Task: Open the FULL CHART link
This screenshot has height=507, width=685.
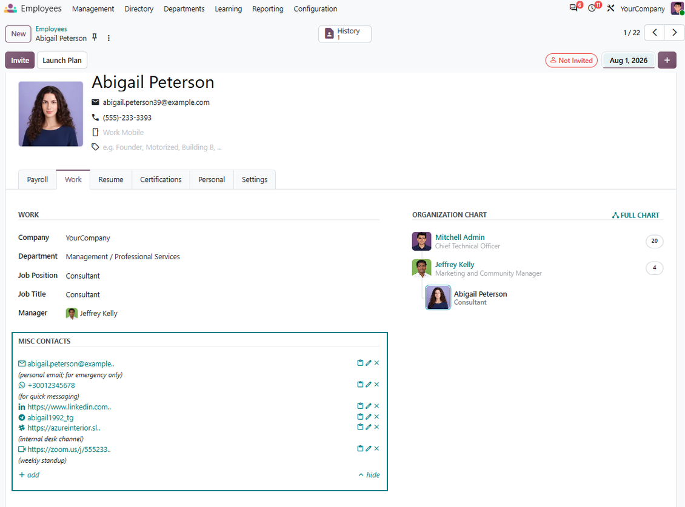Action: pyautogui.click(x=636, y=215)
